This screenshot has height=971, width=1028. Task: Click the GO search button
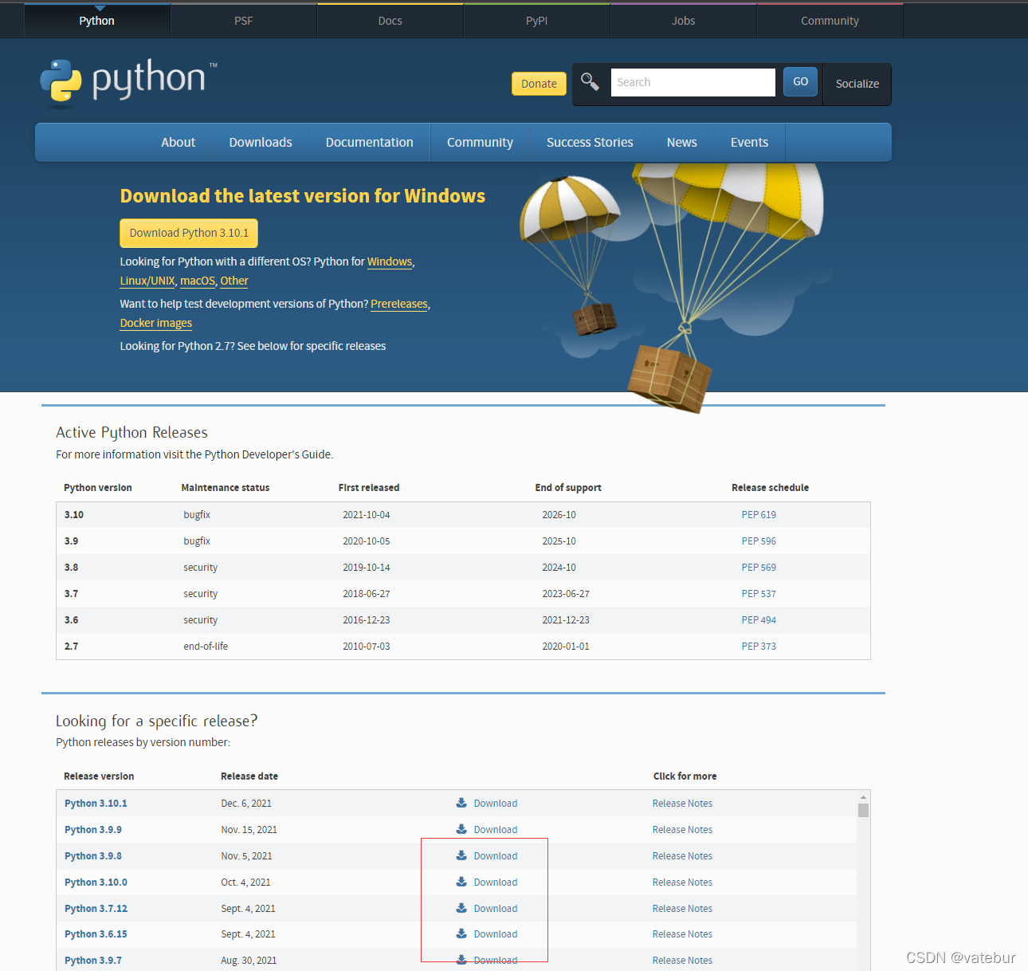(801, 82)
